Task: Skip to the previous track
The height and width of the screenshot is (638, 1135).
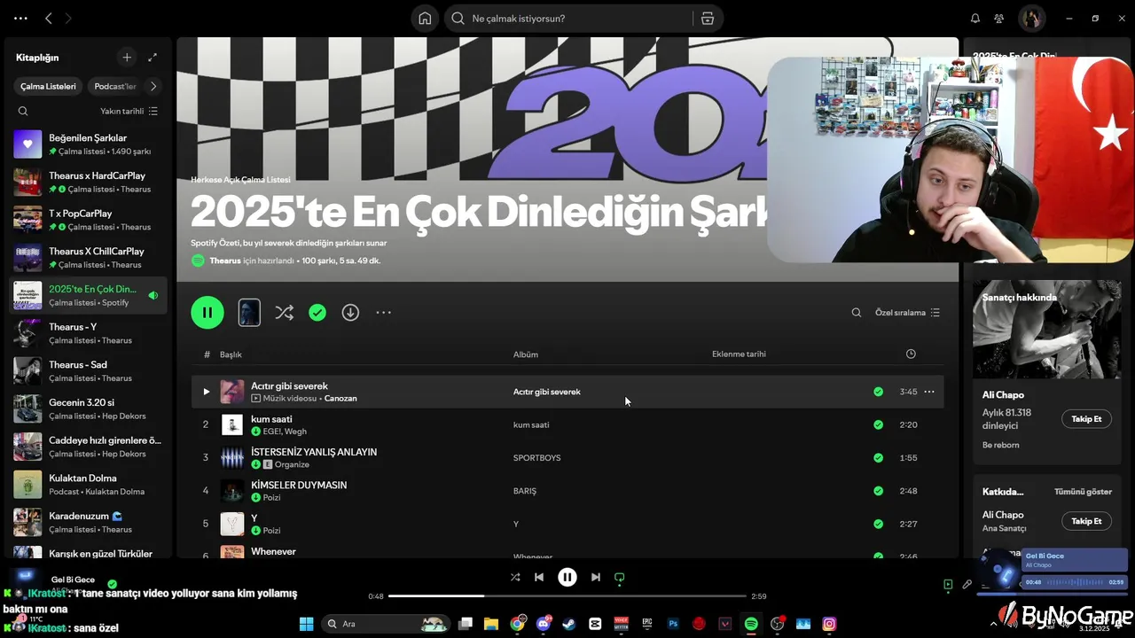Action: pos(539,577)
